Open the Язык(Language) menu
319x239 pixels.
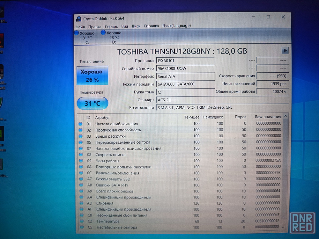pos(176,25)
